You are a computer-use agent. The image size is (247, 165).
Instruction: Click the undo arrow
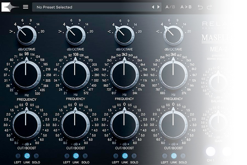click(200, 7)
